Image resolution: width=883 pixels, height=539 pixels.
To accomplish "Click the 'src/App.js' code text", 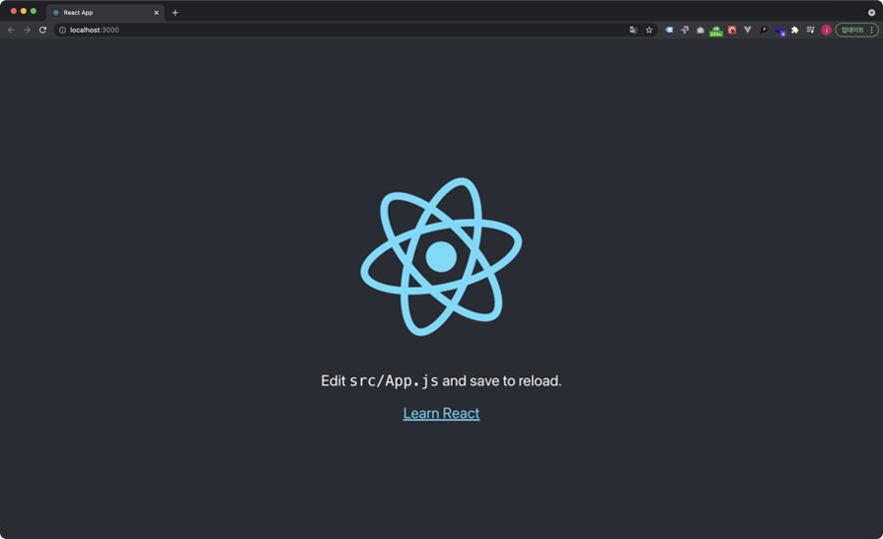I will coord(394,381).
